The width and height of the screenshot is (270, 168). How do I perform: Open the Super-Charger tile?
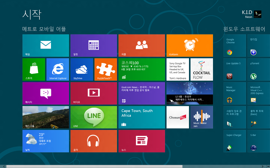[235, 141]
